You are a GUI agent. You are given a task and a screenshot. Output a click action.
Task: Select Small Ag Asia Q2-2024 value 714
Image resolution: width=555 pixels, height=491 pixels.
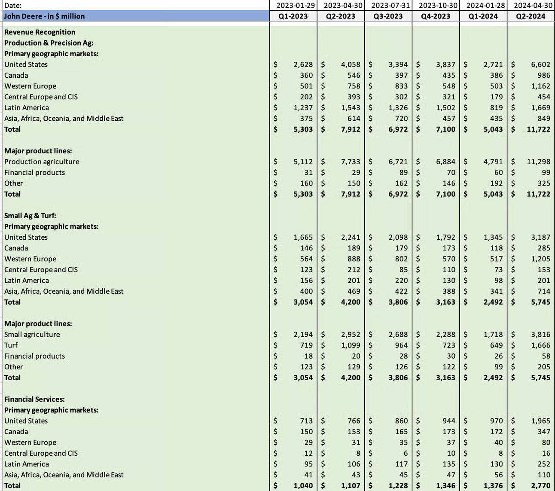pyautogui.click(x=544, y=291)
